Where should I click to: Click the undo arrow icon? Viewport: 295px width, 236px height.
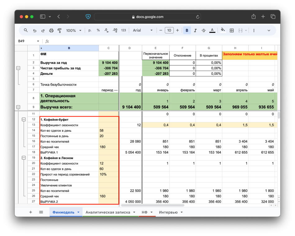pyautogui.click(x=34, y=30)
